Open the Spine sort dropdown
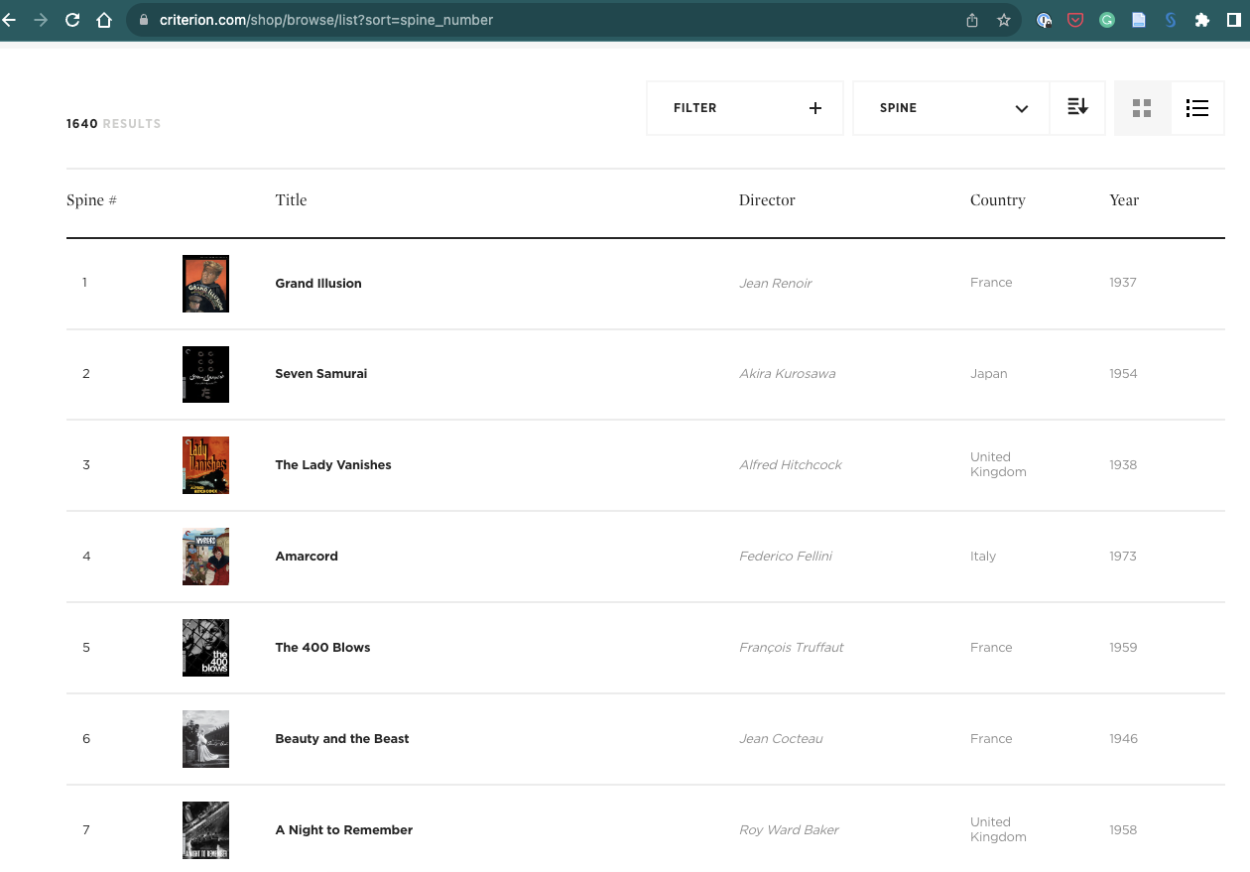The width and height of the screenshot is (1250, 872). tap(951, 108)
